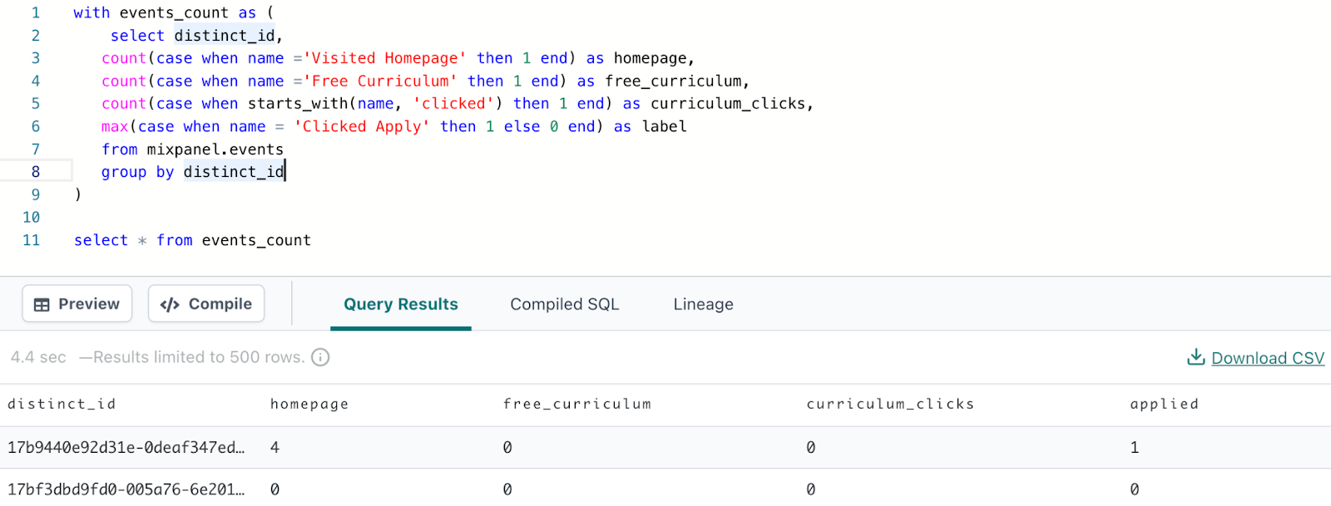
Task: Click 'events_count' on the final select line
Action: 256,240
